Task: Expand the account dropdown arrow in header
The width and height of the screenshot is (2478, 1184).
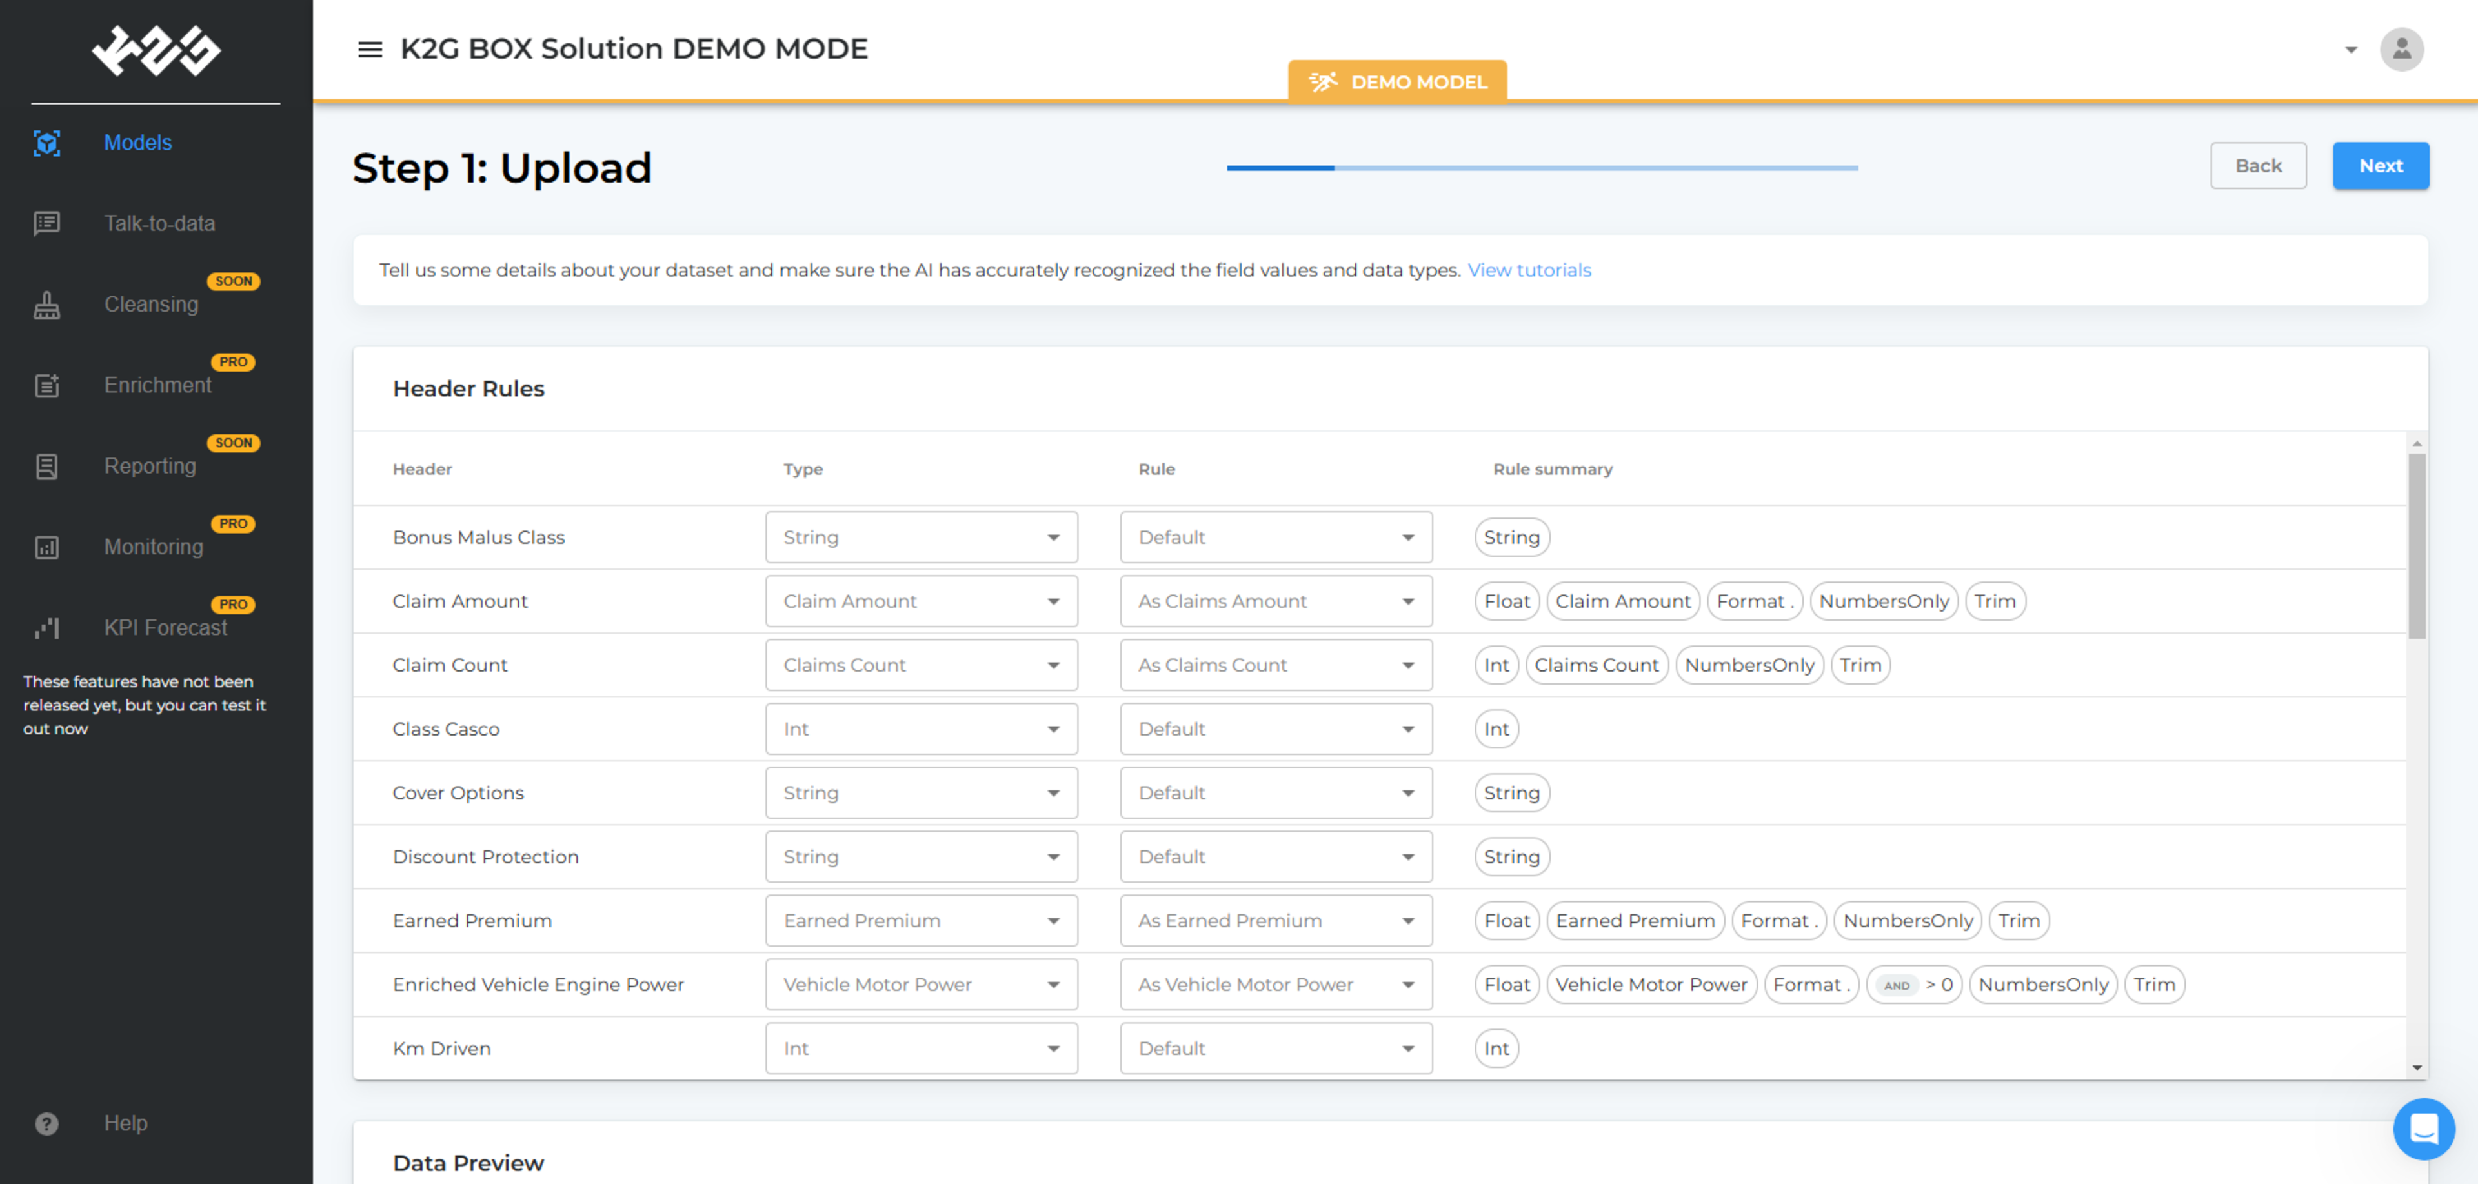Action: (x=2350, y=49)
